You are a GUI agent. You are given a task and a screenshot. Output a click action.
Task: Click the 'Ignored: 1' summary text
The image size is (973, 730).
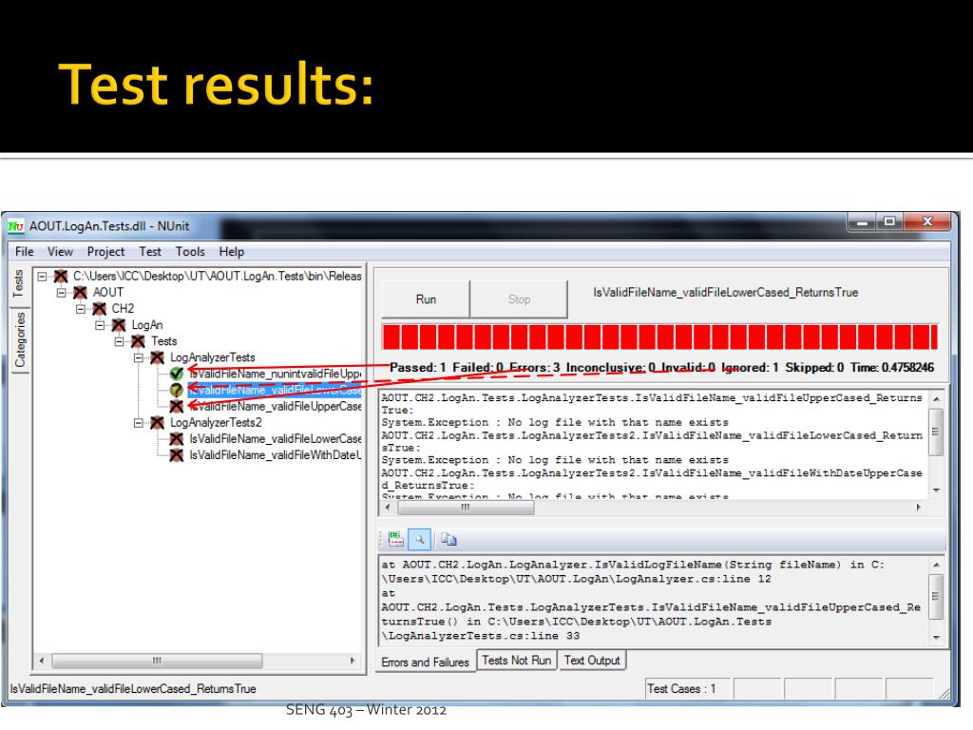(x=750, y=368)
